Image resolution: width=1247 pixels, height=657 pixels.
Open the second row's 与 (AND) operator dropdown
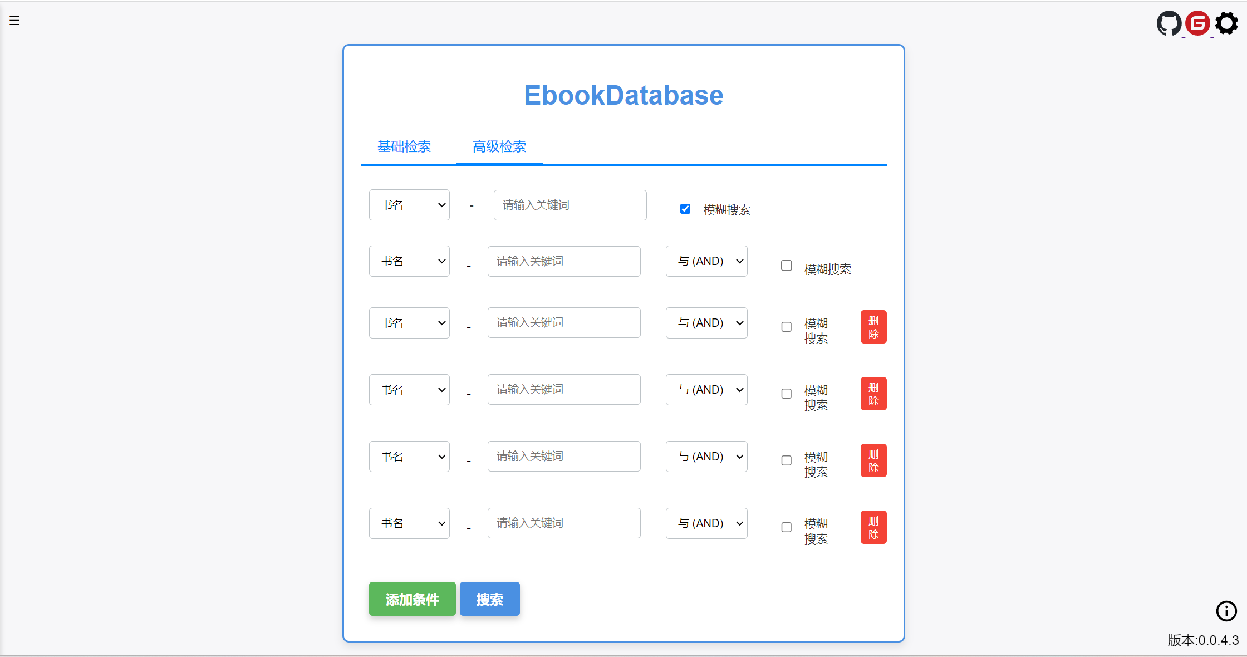[706, 261]
